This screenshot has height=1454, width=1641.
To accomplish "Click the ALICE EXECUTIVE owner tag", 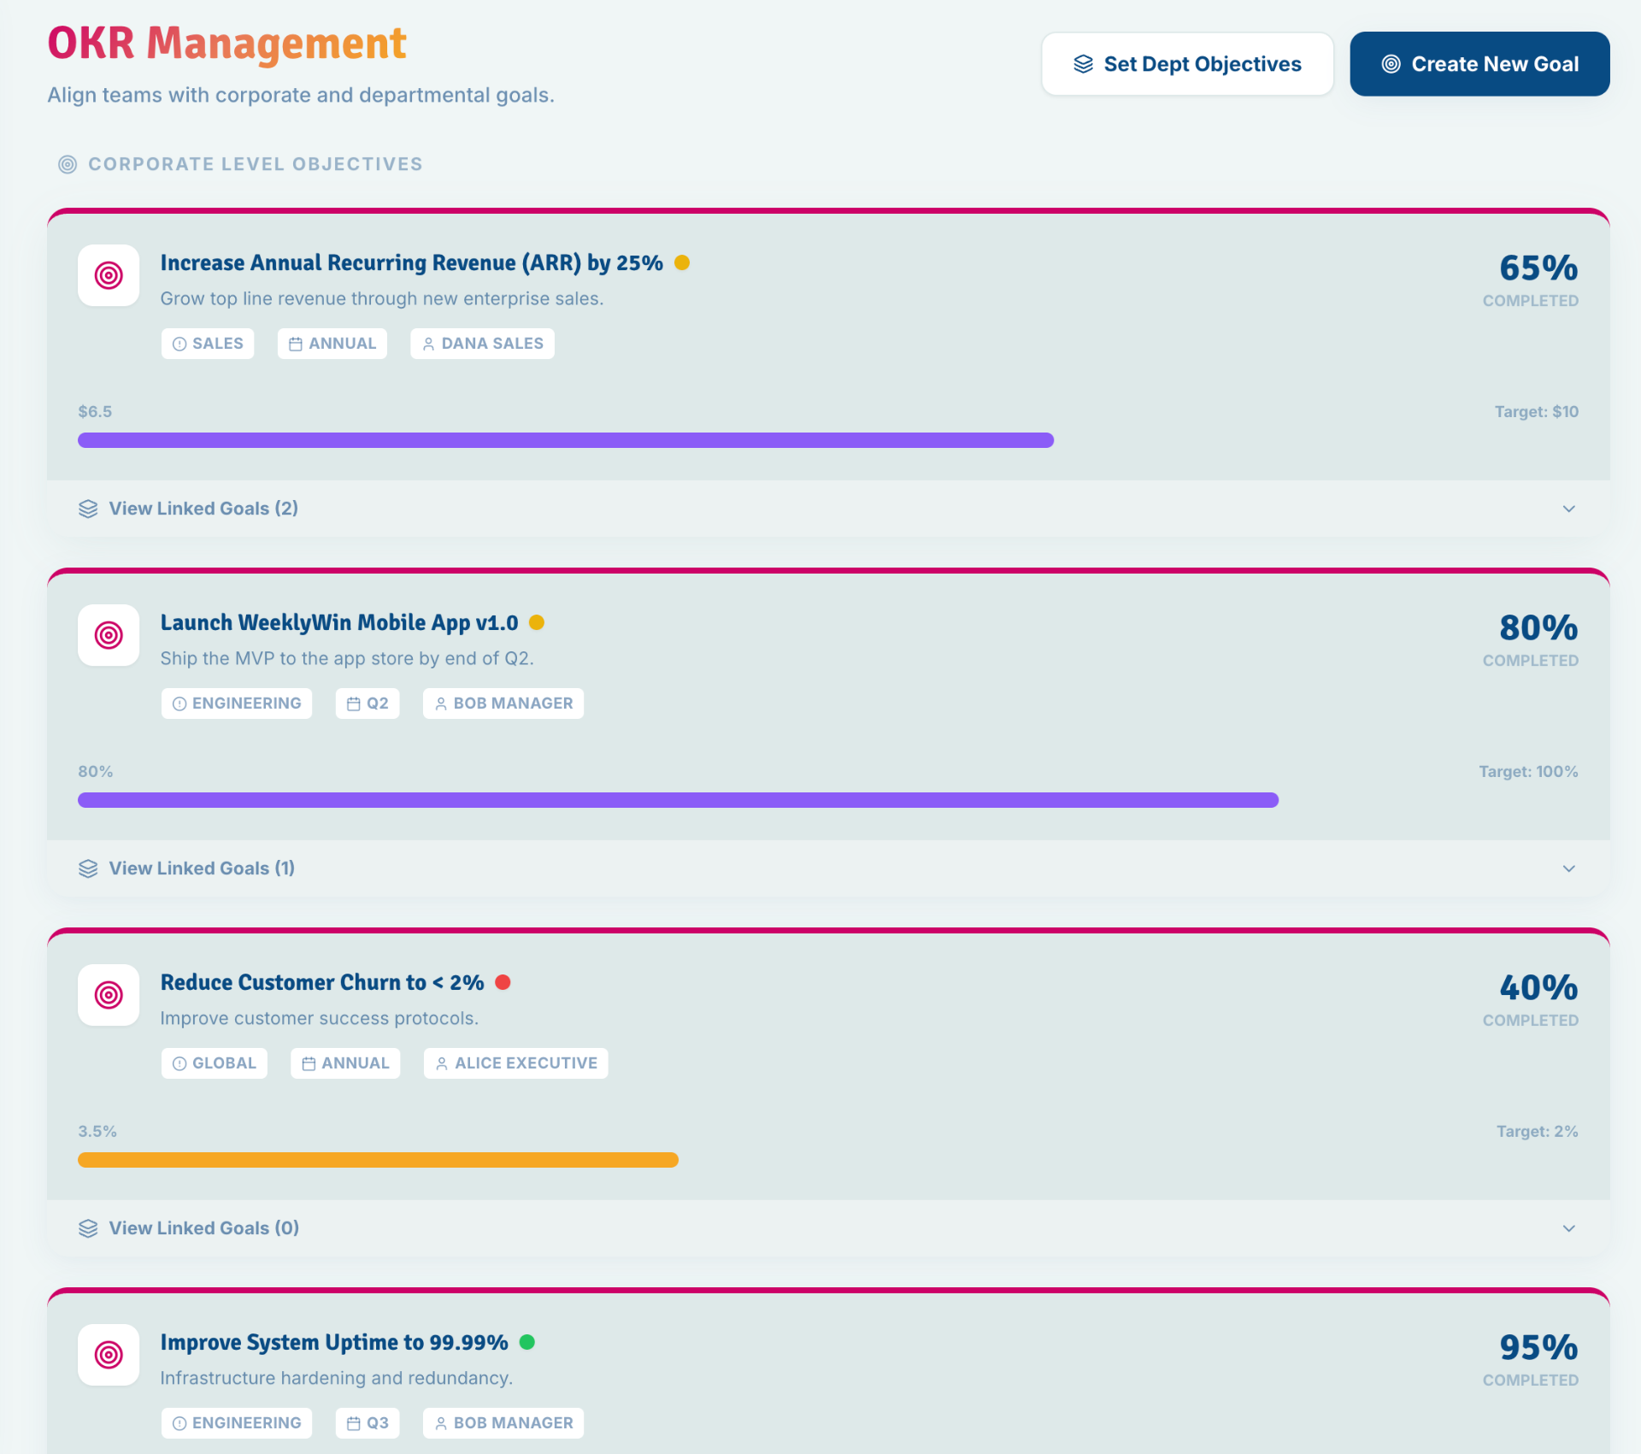I will pyautogui.click(x=516, y=1063).
